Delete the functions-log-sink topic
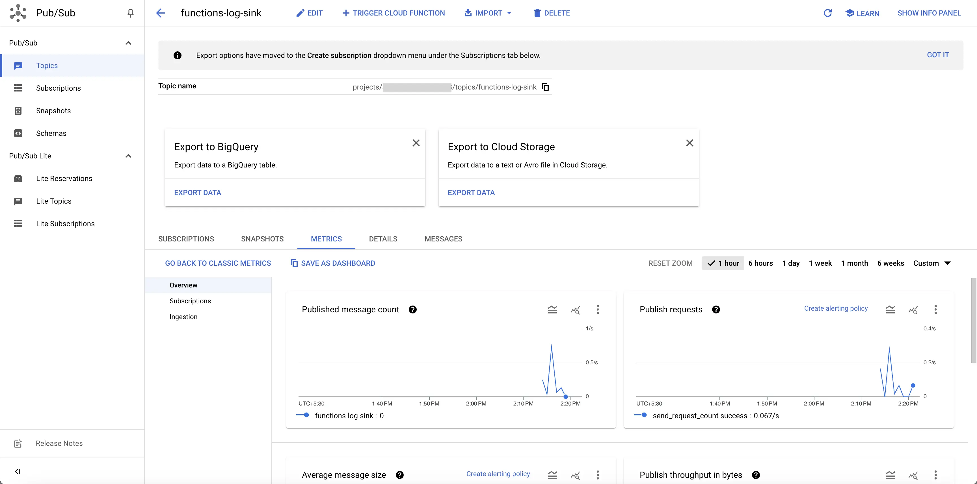This screenshot has height=484, width=977. 552,13
